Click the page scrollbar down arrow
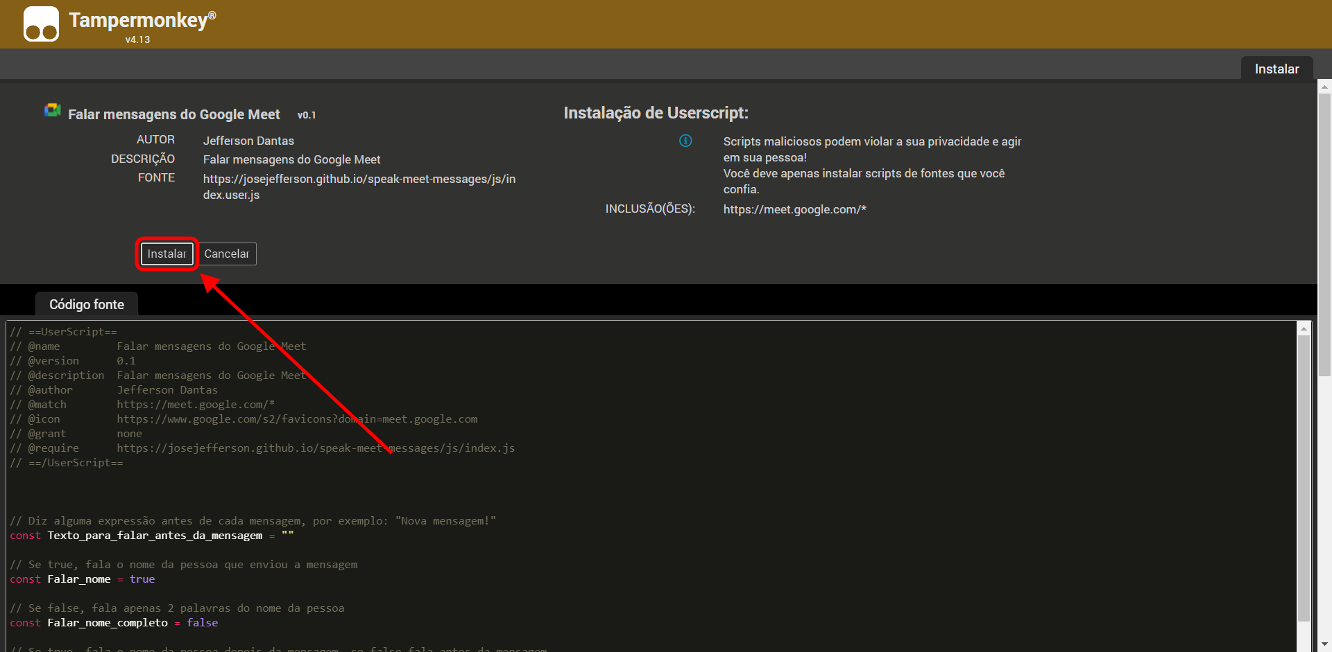Image resolution: width=1332 pixels, height=652 pixels. [1324, 645]
